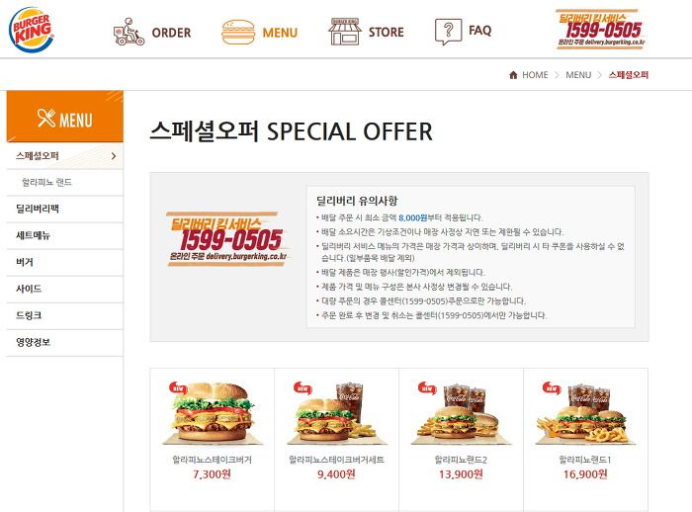Expand the 스페셜오퍼 sidebar chevron arrow

114,156
